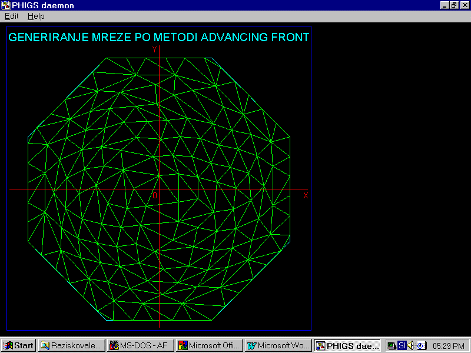Open the volume speaker tray icon
471x353 pixels.
pos(411,345)
